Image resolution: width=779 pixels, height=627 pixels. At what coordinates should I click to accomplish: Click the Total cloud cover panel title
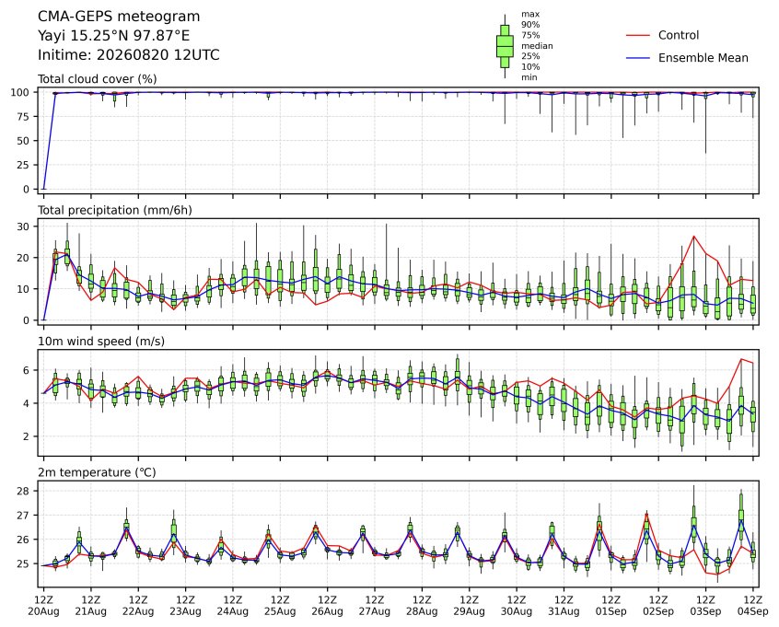click(98, 79)
